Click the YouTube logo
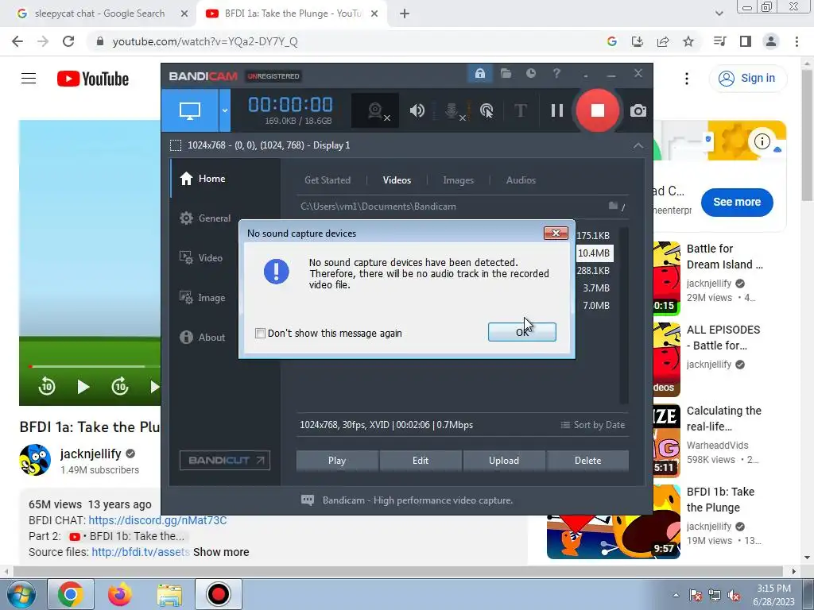Image resolution: width=814 pixels, height=610 pixels. pos(93,79)
